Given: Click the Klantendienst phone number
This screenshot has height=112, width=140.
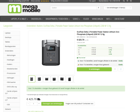Looking at the screenshot, I should (114, 1).
